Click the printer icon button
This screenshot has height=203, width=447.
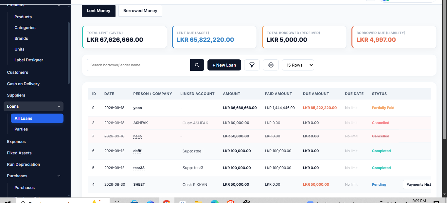[x=271, y=65]
